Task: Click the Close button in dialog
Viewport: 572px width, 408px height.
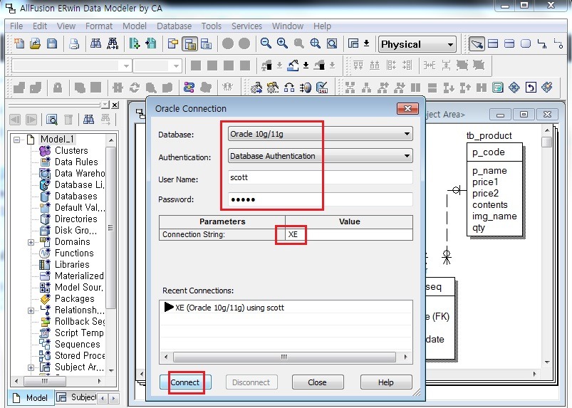Action: (317, 382)
